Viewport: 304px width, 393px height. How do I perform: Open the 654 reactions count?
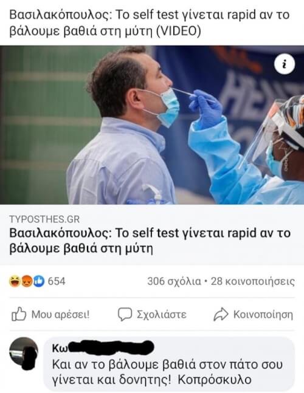point(57,281)
